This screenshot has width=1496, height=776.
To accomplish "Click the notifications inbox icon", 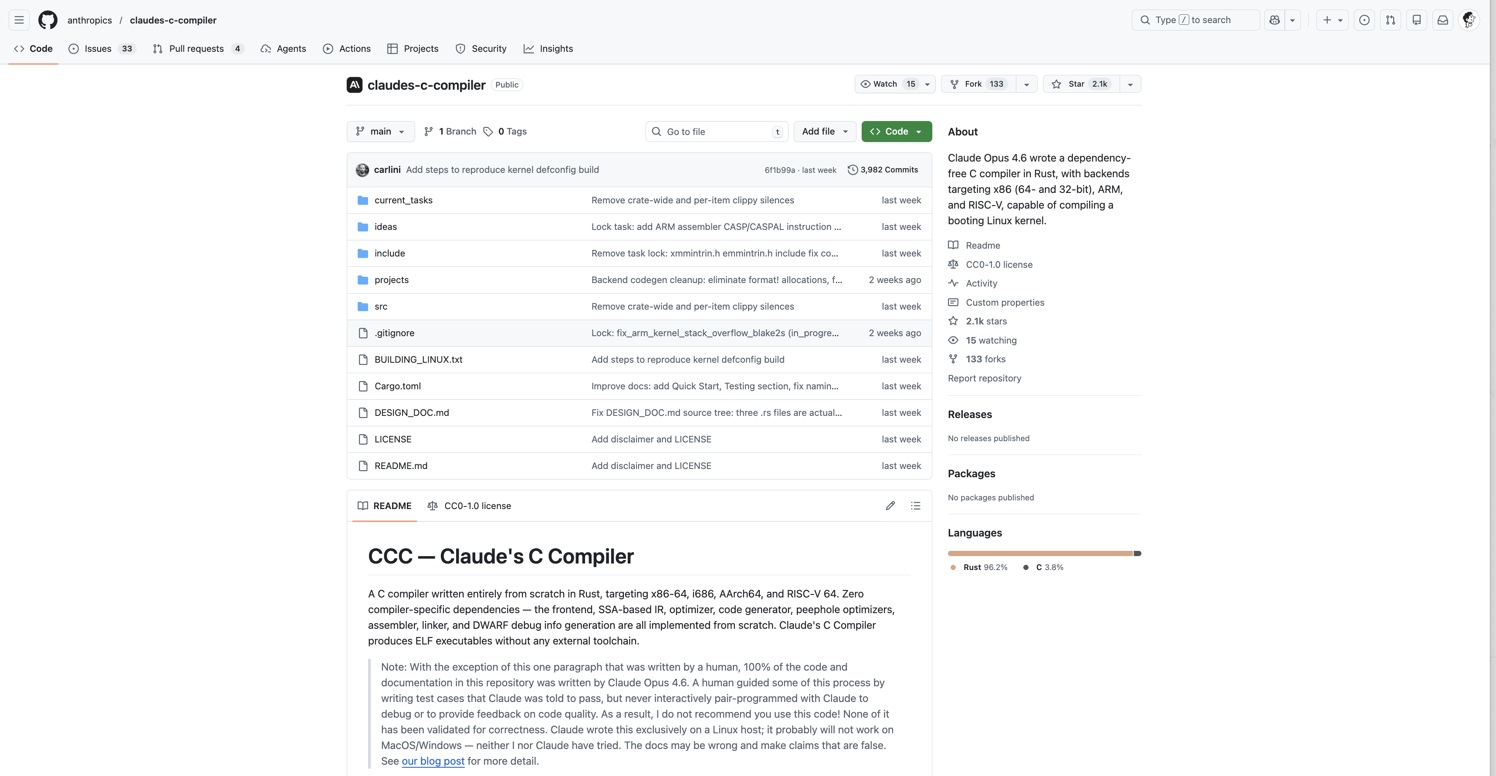I will [x=1442, y=20].
